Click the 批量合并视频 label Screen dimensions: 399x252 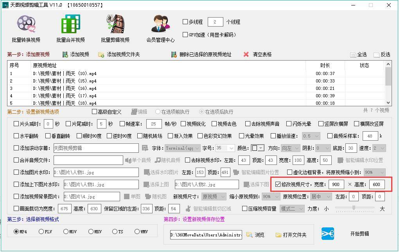pos(70,40)
